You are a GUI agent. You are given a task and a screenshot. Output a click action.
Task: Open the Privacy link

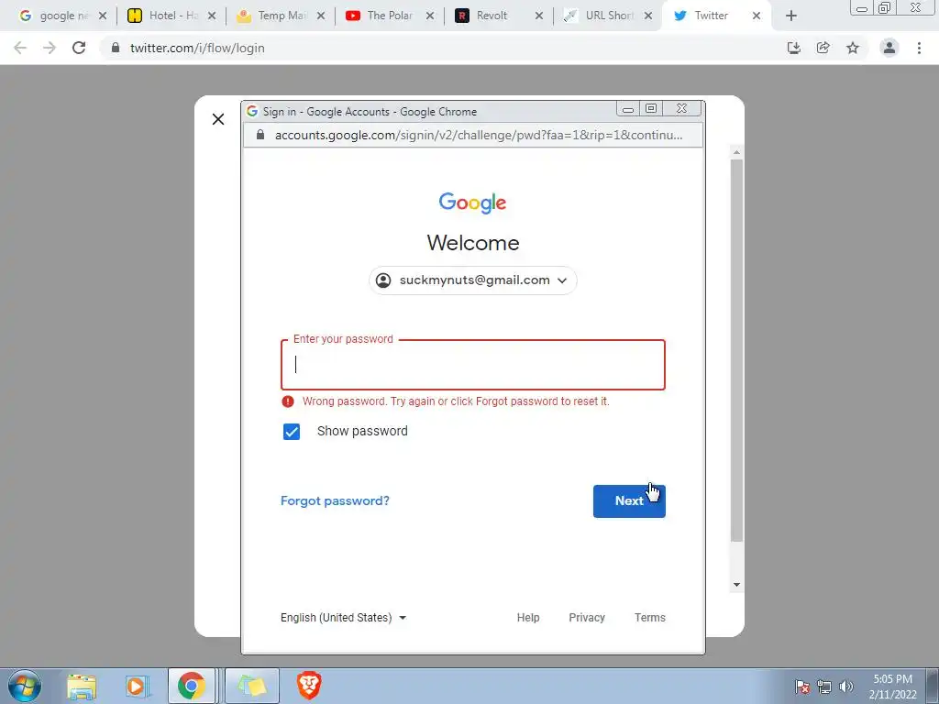(x=587, y=618)
